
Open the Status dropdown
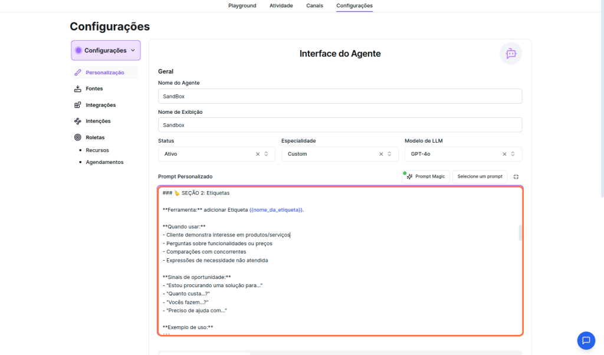[266, 154]
